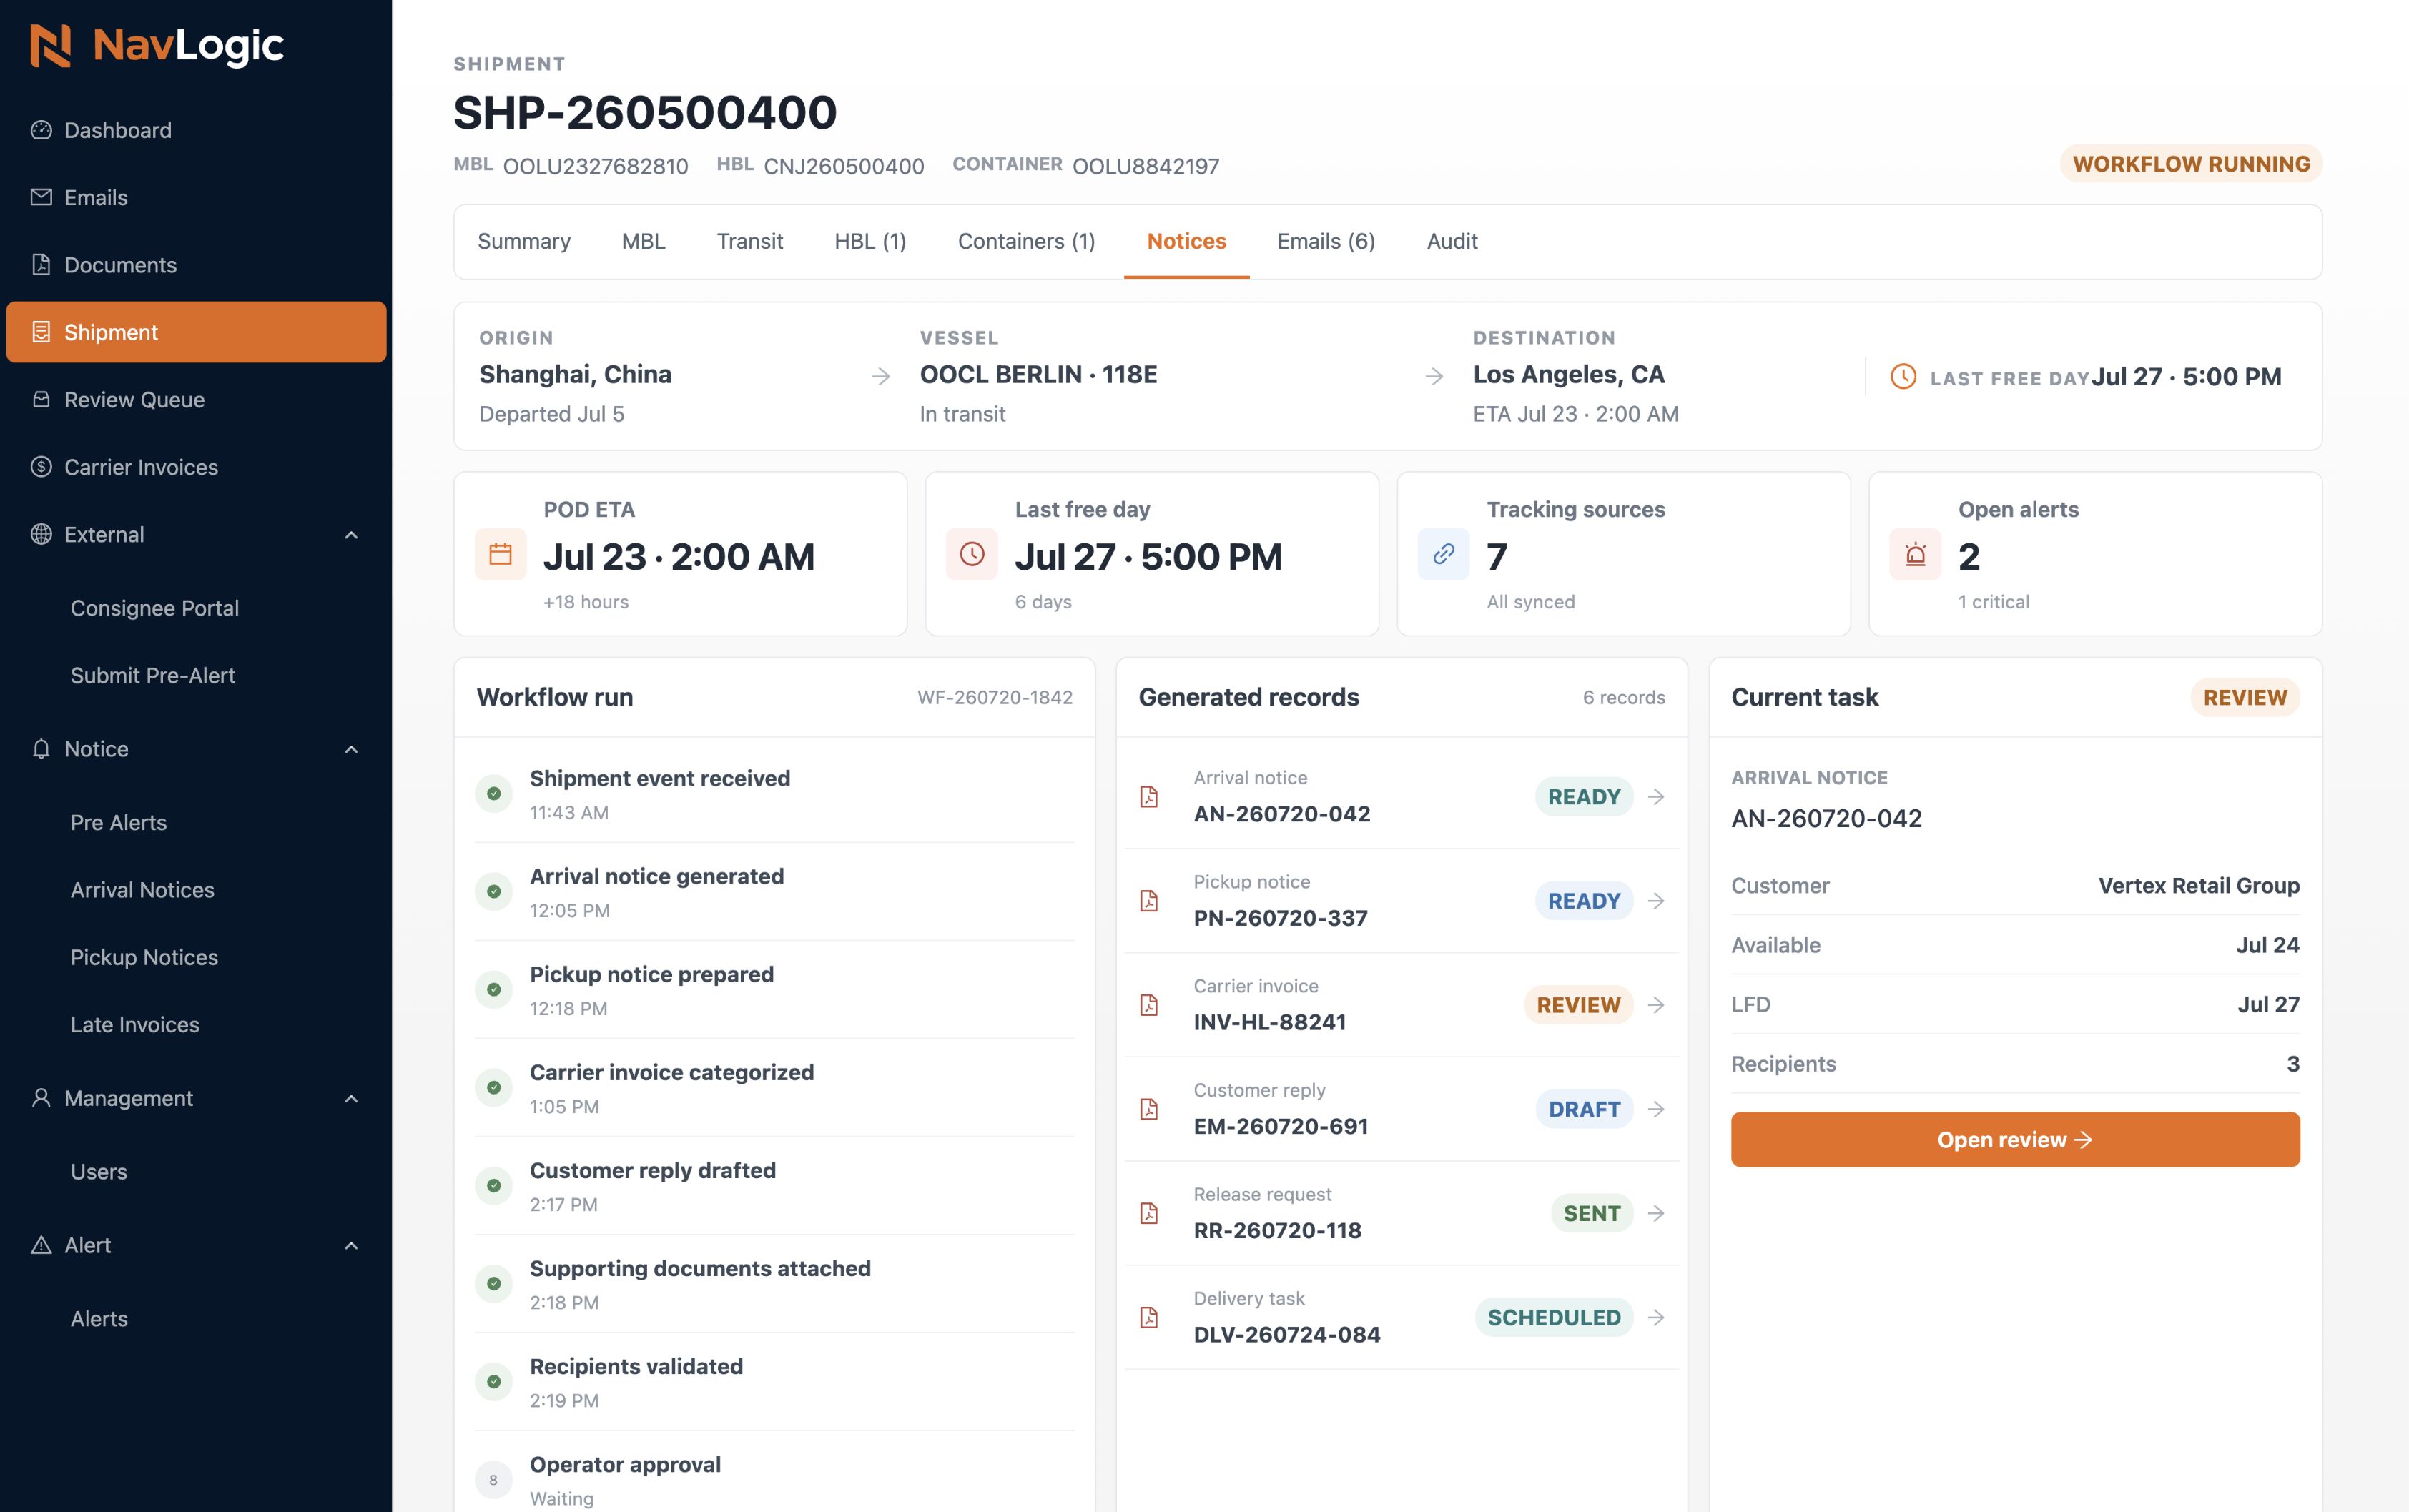Click the POD ETA calendar icon
The width and height of the screenshot is (2409, 1512).
500,554
